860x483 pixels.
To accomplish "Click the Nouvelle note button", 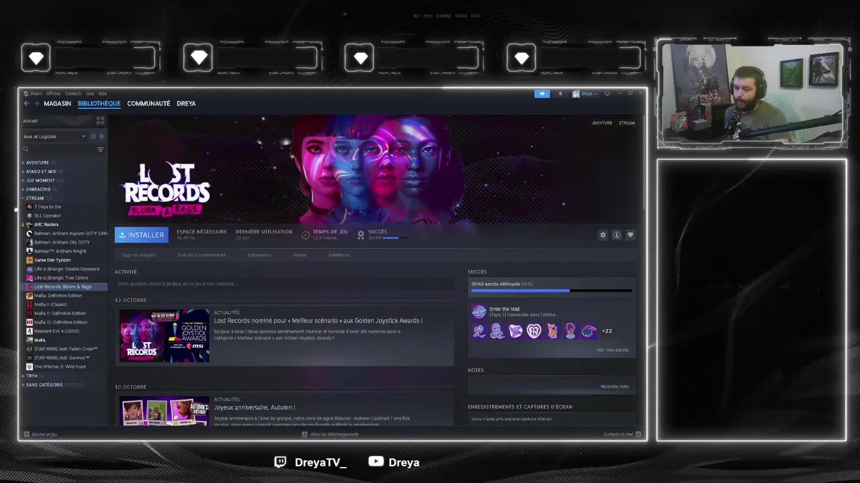I will point(614,386).
